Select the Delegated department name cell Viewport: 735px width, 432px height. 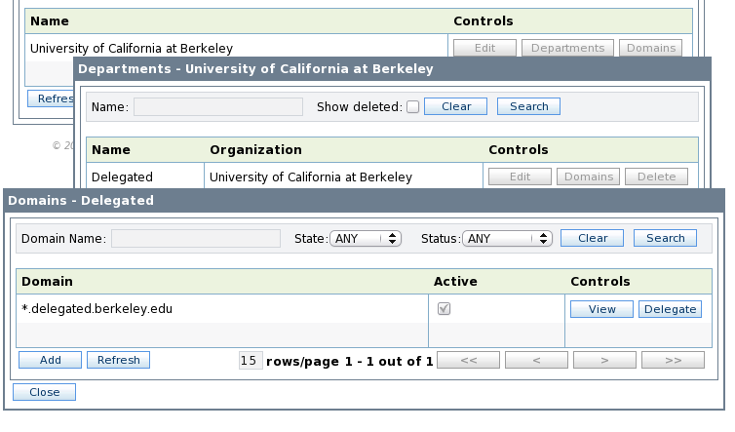(x=145, y=177)
